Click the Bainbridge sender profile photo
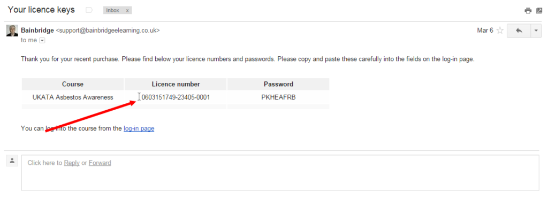 coord(12,31)
